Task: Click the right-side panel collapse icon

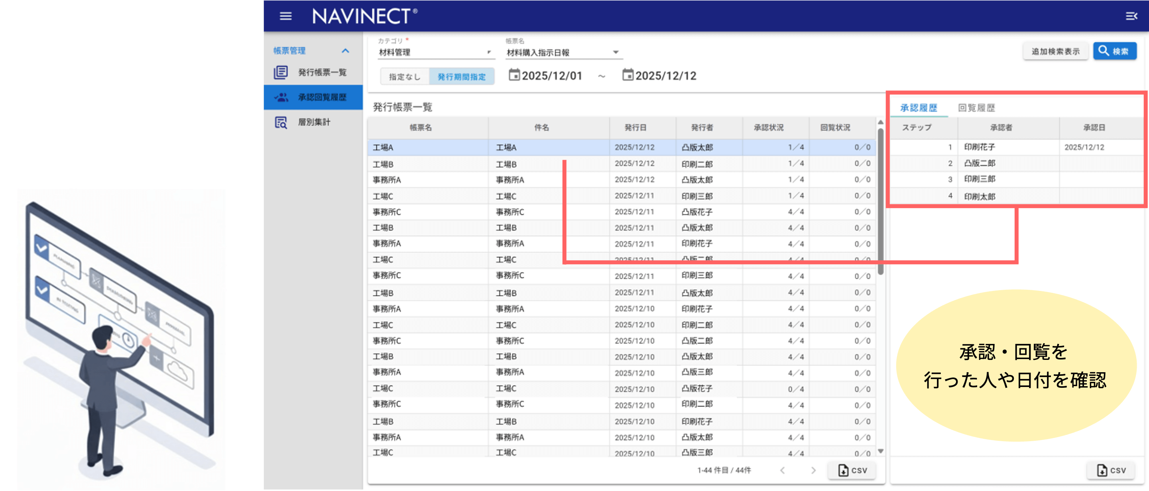Action: (x=1131, y=16)
